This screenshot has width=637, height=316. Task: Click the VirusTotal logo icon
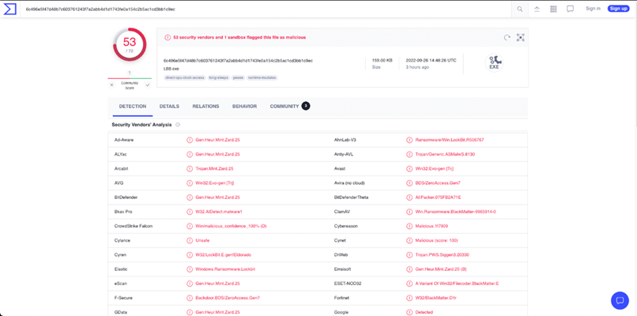tap(9, 9)
